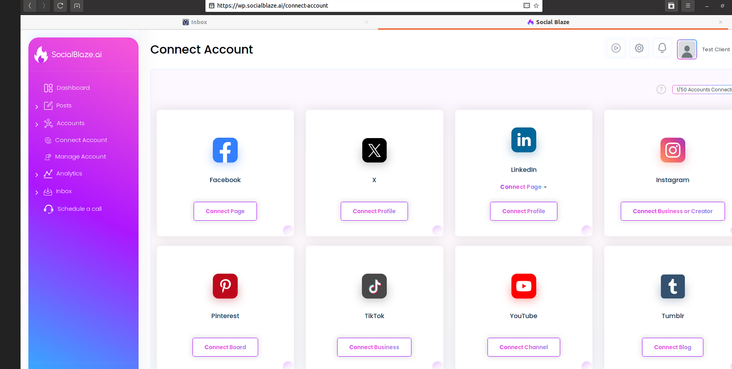The width and height of the screenshot is (732, 369).
Task: Open LinkedIn Connect Page dropdown
Action: [x=524, y=187]
